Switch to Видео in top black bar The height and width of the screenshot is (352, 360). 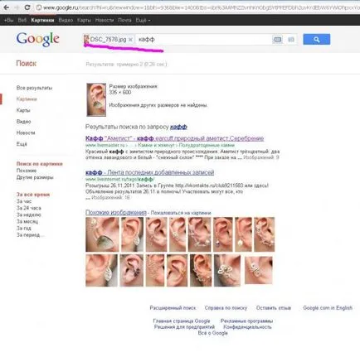(x=66, y=20)
